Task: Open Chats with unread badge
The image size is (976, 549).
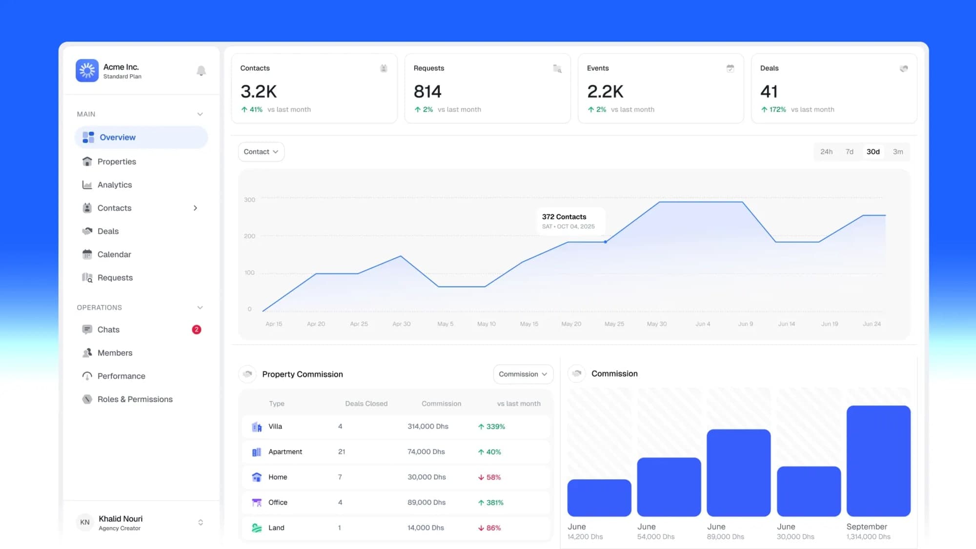Action: coord(108,329)
